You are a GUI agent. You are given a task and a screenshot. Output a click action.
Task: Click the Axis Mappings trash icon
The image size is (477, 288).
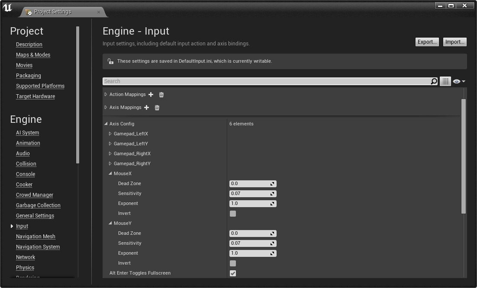[157, 108]
